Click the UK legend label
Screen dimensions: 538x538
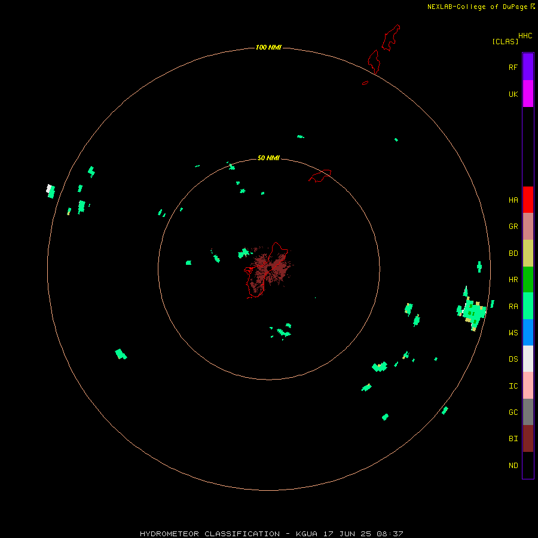[x=513, y=94]
